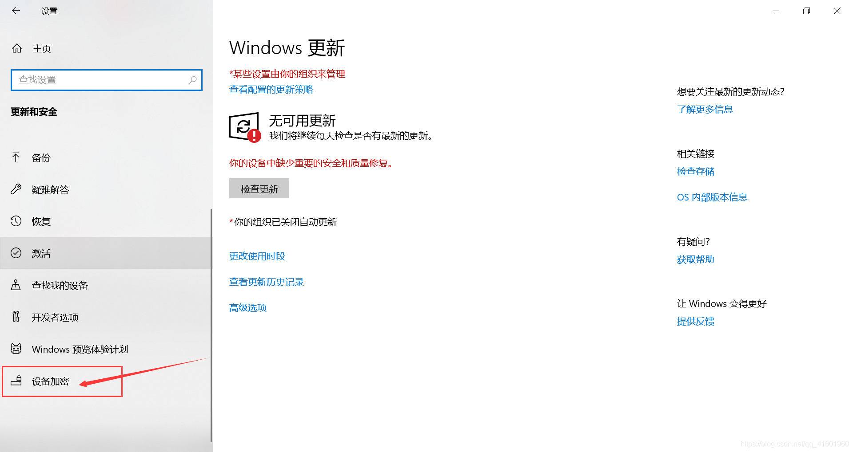
Task: Minimize the Settings window
Action: coord(776,11)
